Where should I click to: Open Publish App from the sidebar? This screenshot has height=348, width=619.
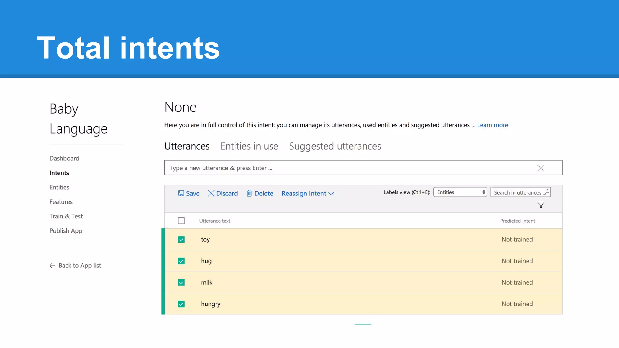(x=66, y=231)
